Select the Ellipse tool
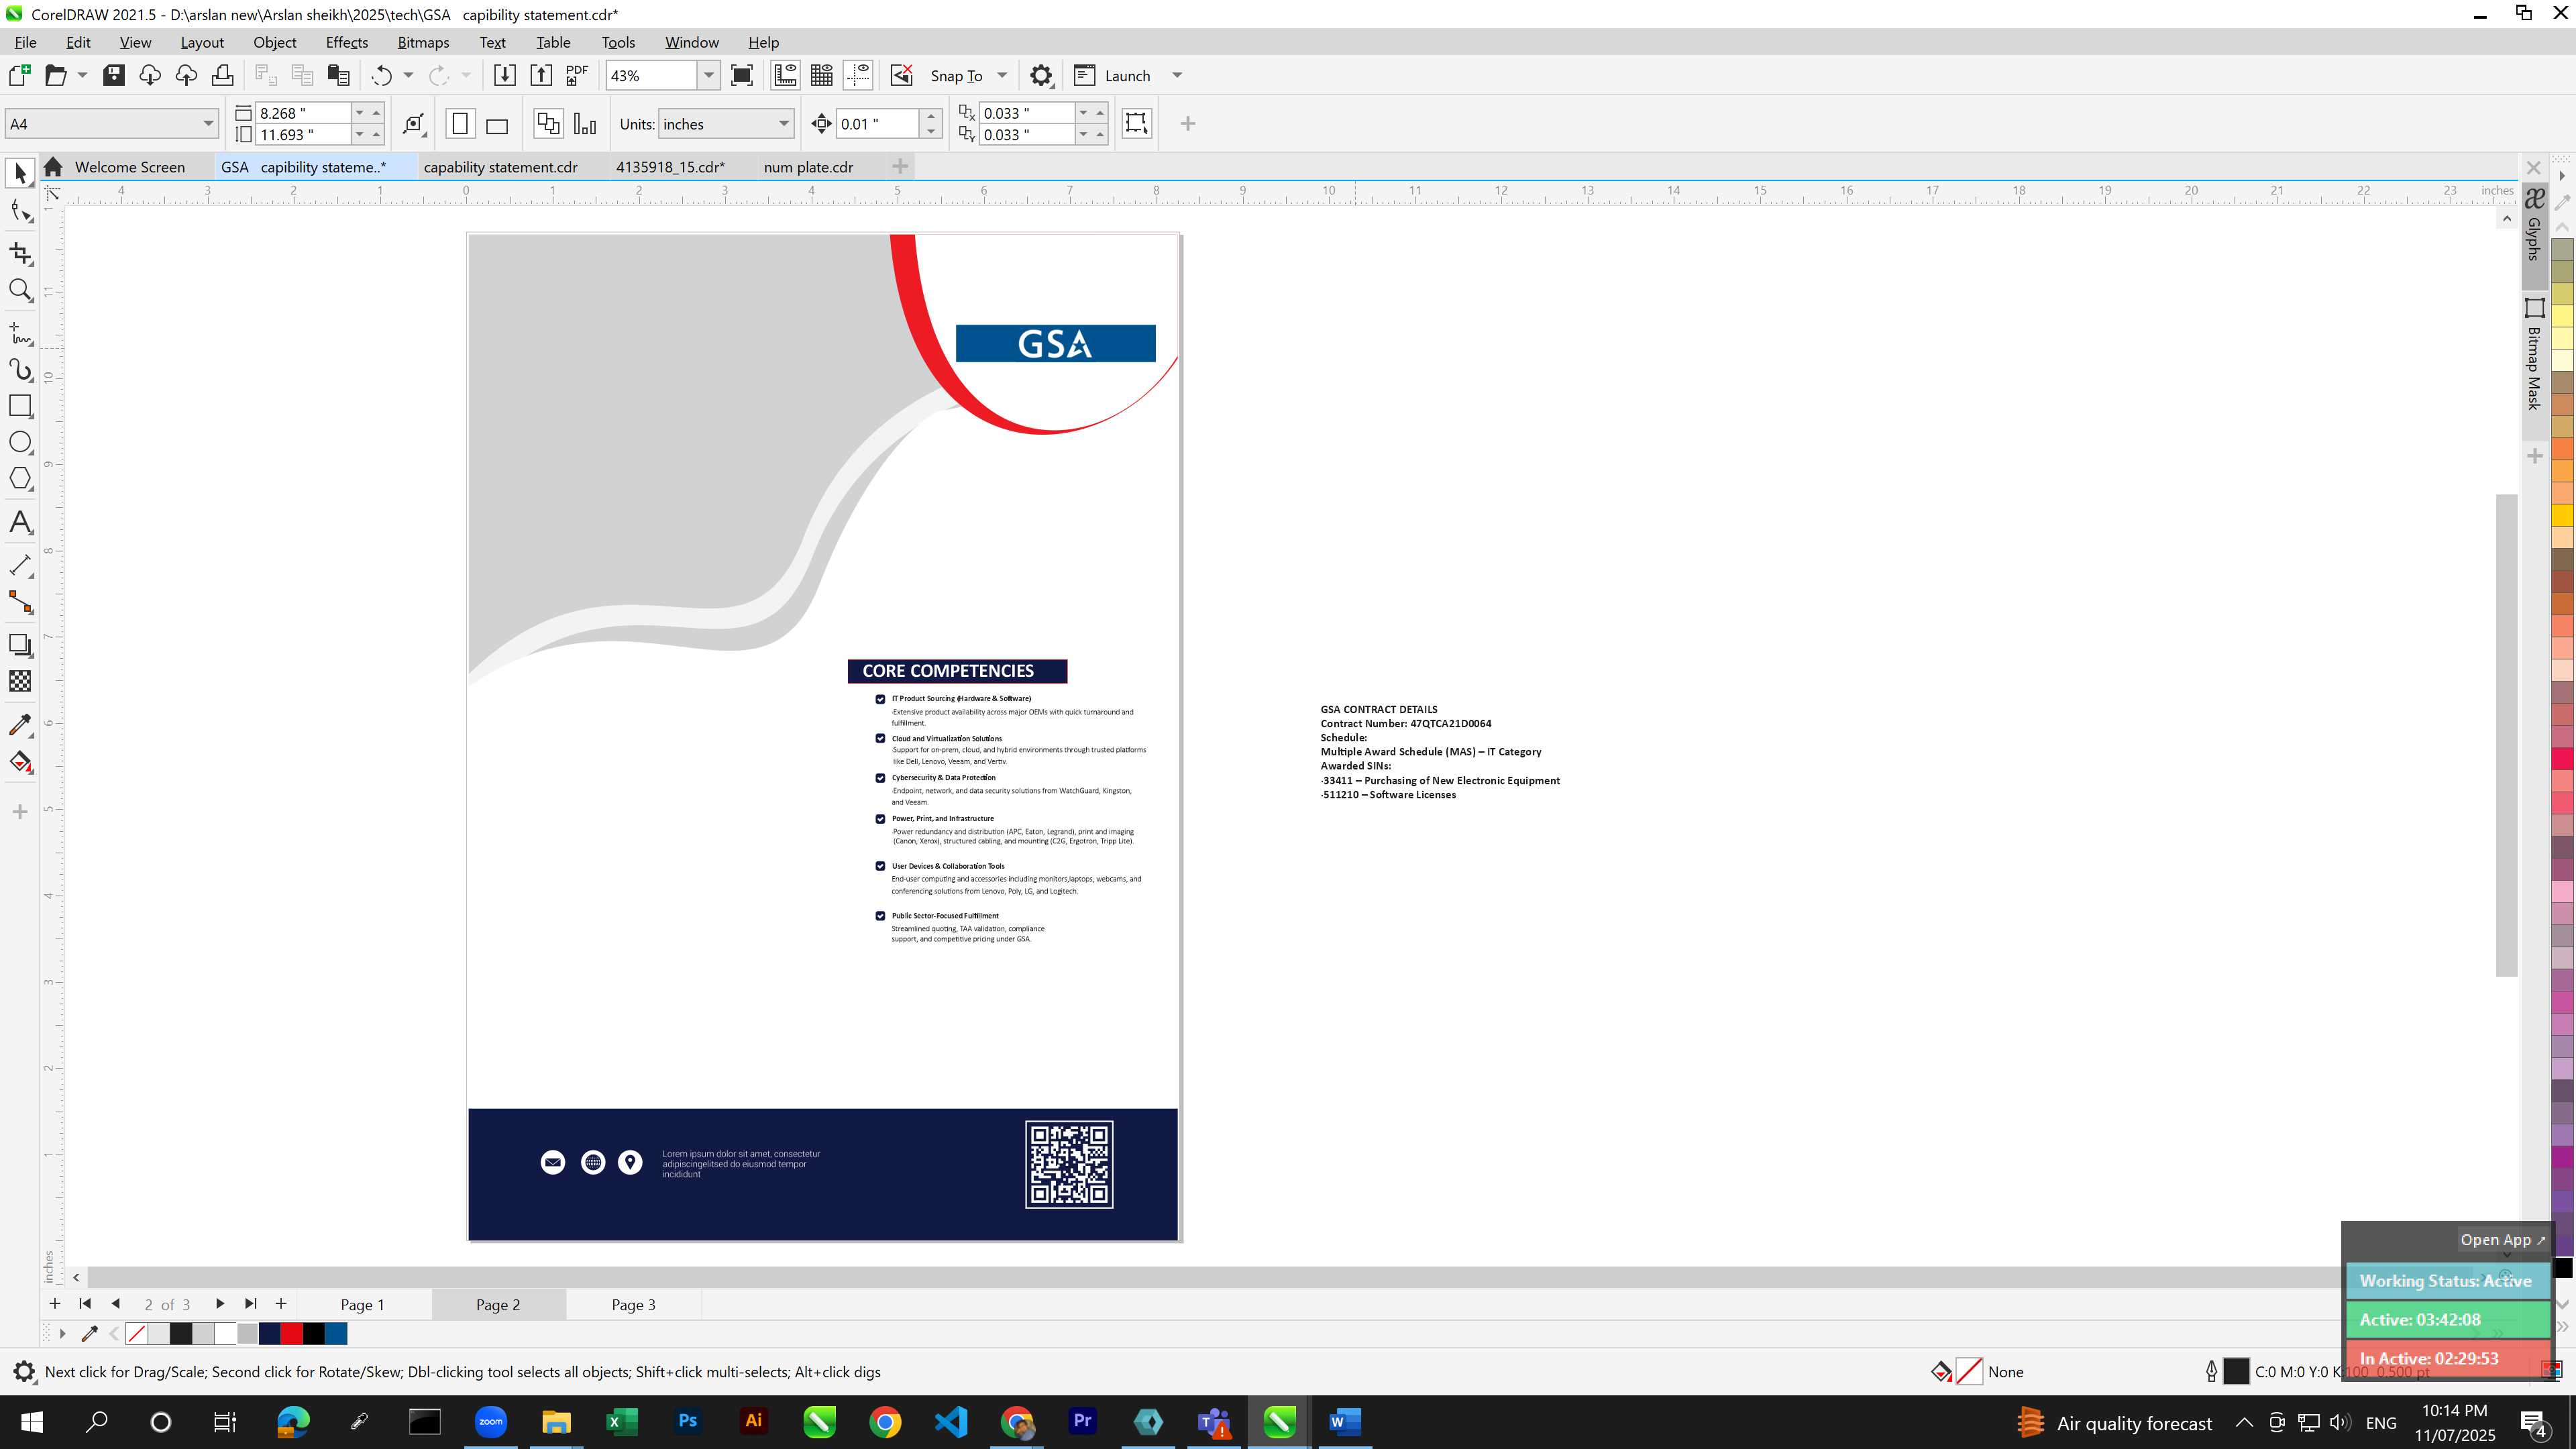2576x1449 pixels. coord(20,442)
